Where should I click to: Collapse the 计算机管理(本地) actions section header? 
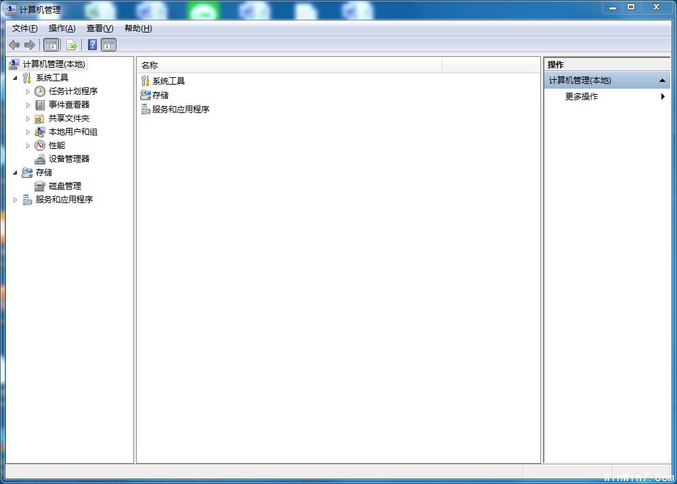point(661,81)
